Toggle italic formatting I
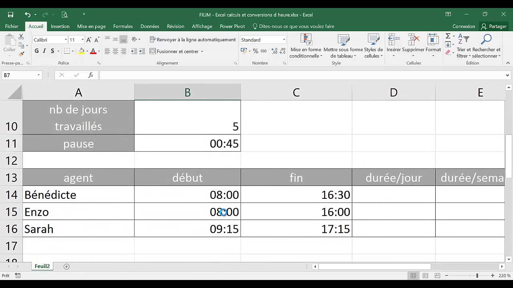Image resolution: width=513 pixels, height=288 pixels. [x=44, y=51]
